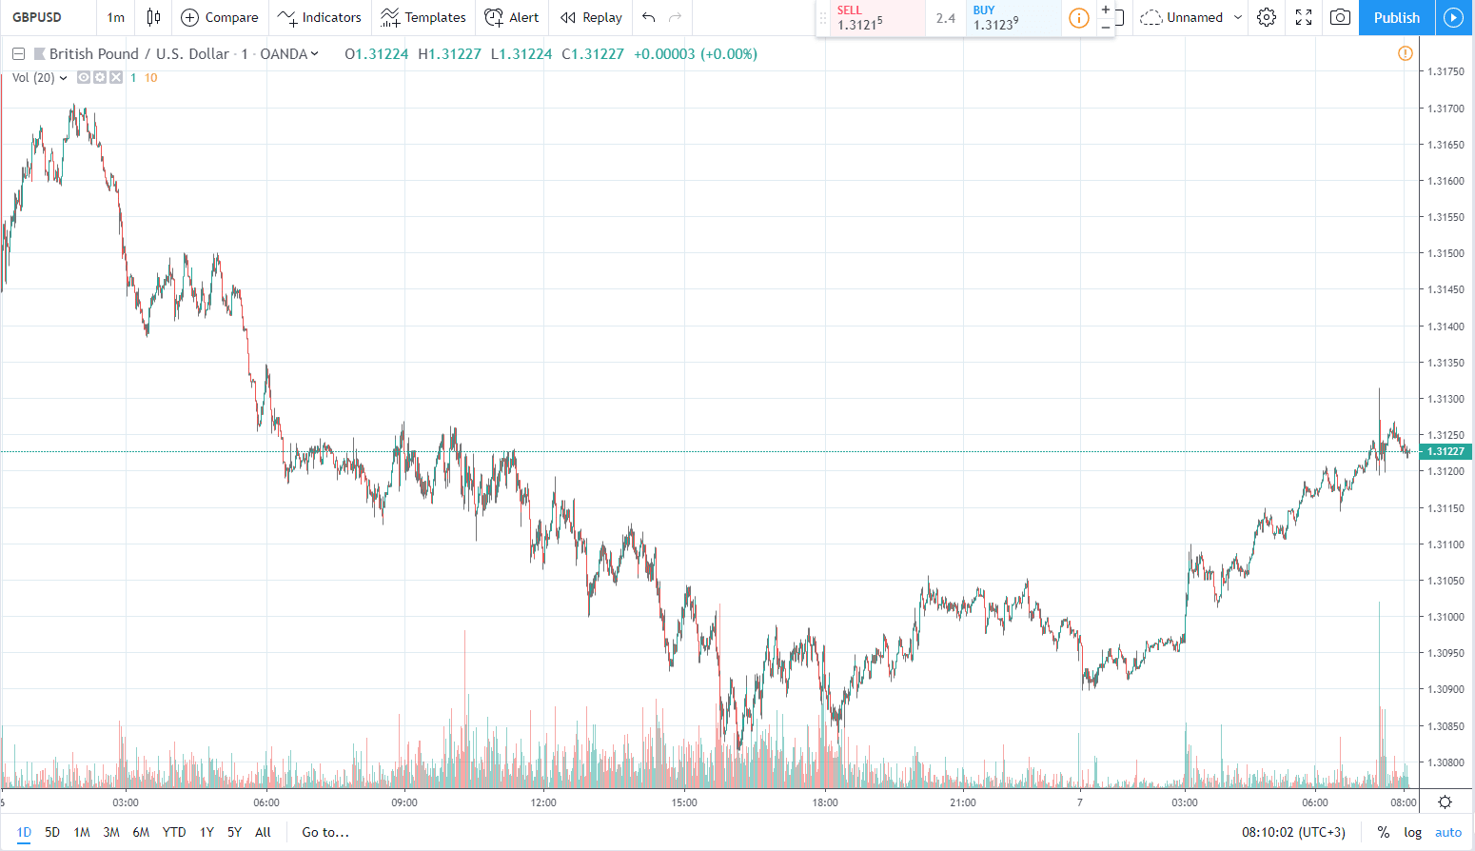
Task: Increase order quantity with plus button
Action: point(1105,9)
